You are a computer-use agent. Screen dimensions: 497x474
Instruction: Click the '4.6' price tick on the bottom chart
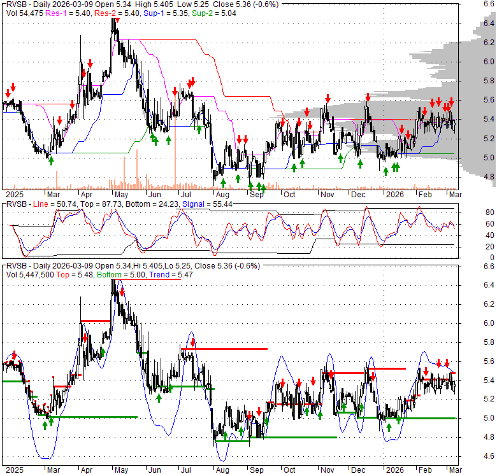click(x=489, y=456)
